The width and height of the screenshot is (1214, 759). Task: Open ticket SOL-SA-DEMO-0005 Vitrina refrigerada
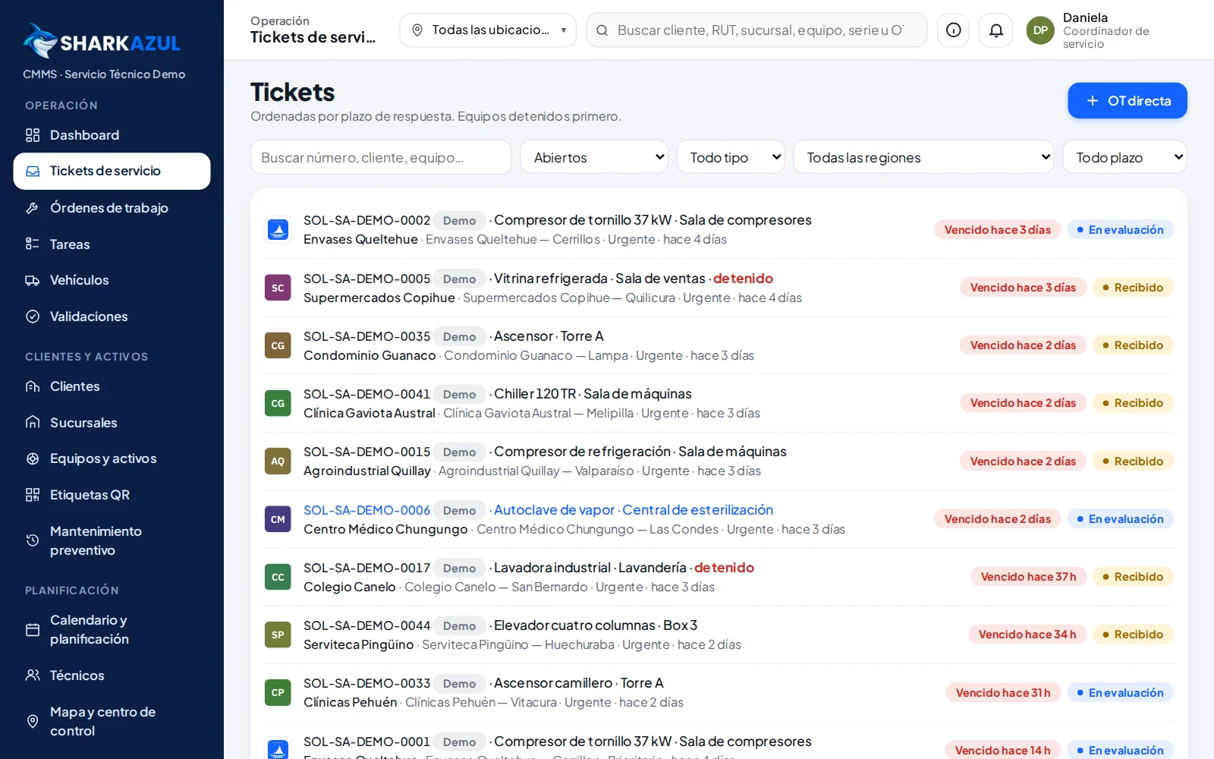[719, 288]
